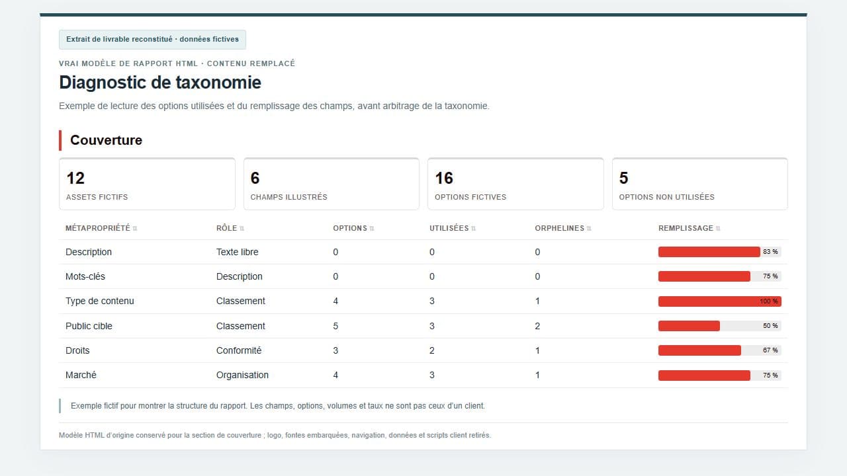The height and width of the screenshot is (476, 847).
Task: Click the 'Organisation' role cell
Action: click(x=242, y=375)
